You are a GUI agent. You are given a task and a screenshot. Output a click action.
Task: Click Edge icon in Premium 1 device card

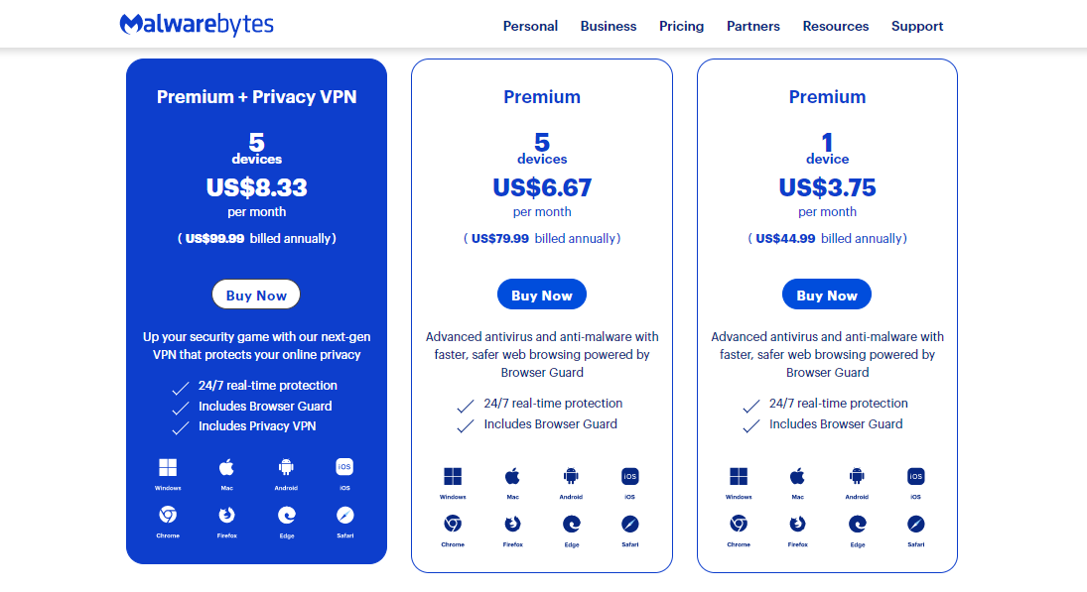[x=858, y=525]
